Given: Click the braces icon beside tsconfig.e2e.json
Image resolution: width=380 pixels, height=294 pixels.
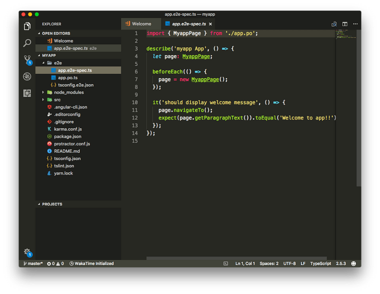Looking at the screenshot, I should click(53, 85).
